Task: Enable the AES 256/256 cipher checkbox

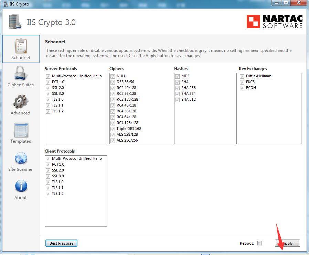Action: coord(112,140)
